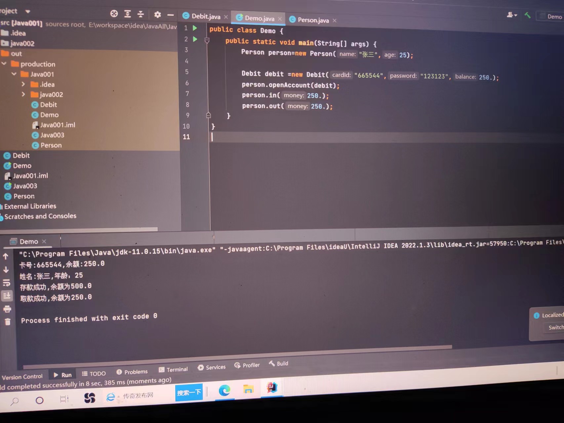
Task: Expand the java002 folder under Java001
Action: click(23, 95)
